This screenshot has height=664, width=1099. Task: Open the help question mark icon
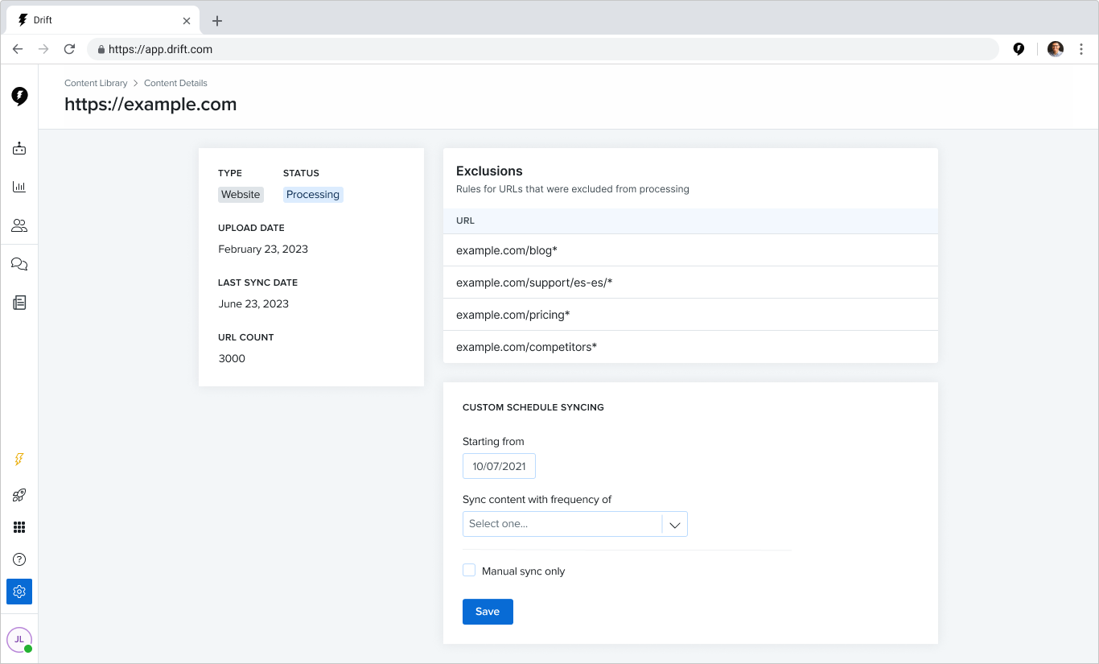point(19,559)
